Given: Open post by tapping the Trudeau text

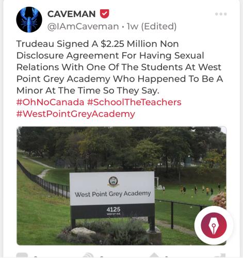Looking at the screenshot, I should (120, 67).
